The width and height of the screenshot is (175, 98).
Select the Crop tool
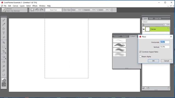(4, 42)
